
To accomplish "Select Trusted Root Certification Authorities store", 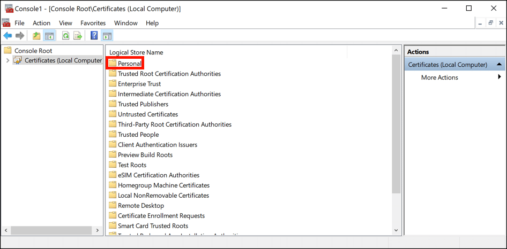I will coord(169,74).
